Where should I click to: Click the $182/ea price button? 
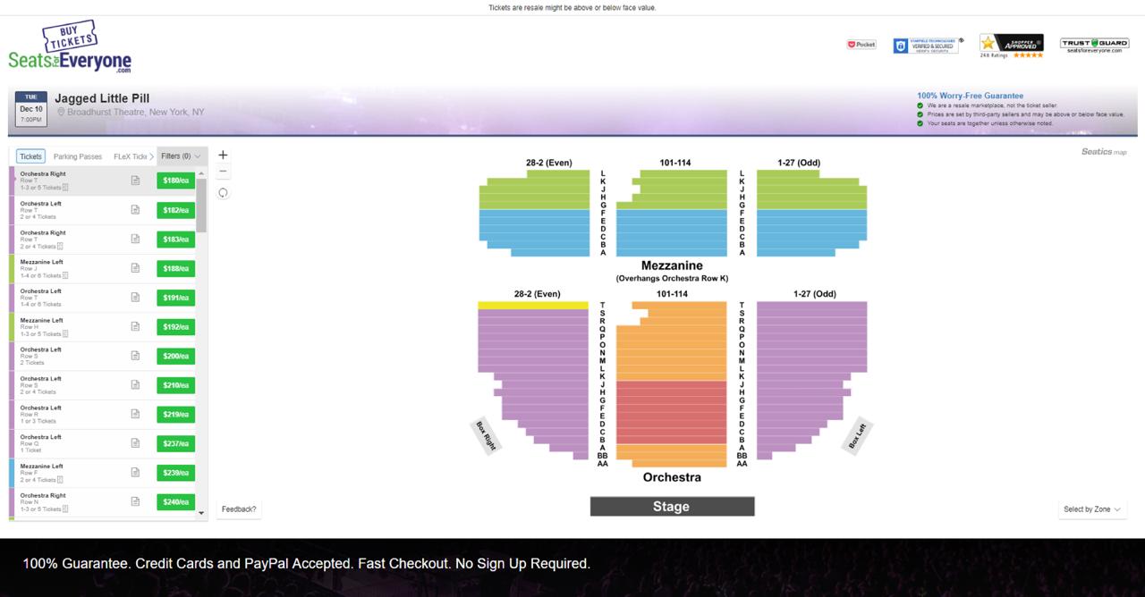(x=175, y=210)
